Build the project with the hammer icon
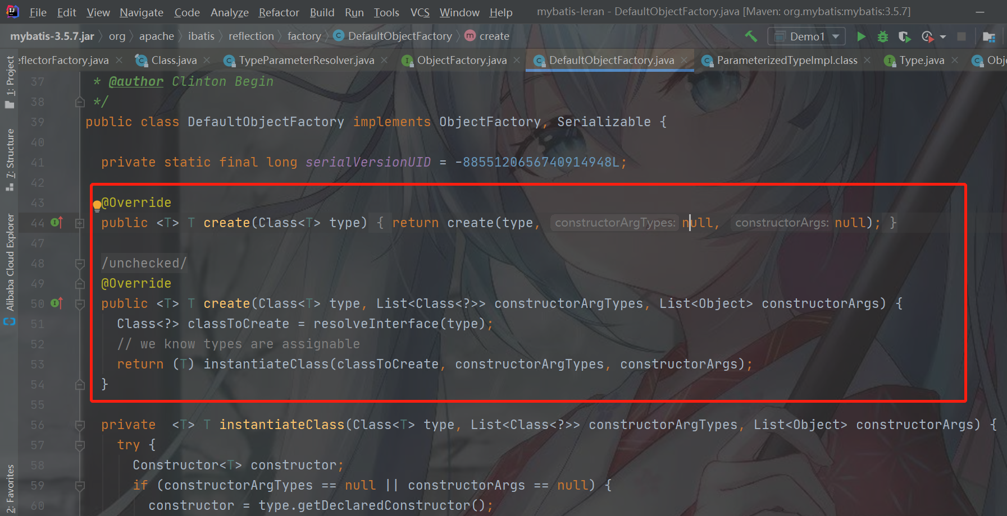The width and height of the screenshot is (1007, 516). (x=751, y=36)
